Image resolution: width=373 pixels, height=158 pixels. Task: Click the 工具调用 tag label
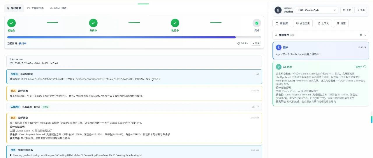coord(15,107)
